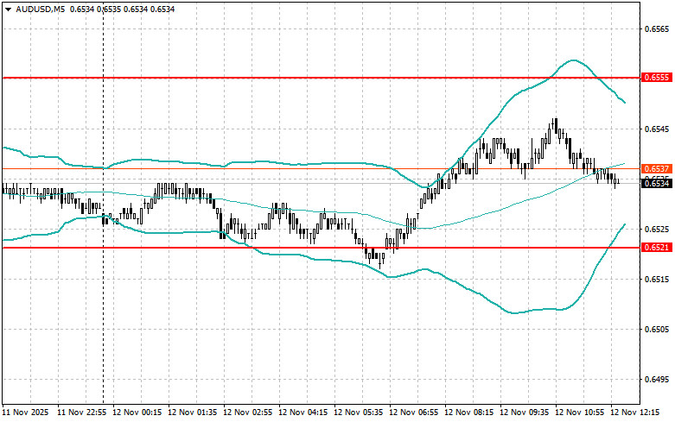The width and height of the screenshot is (675, 422).
Task: Click the 0.6565 price axis value
Action: click(x=657, y=28)
